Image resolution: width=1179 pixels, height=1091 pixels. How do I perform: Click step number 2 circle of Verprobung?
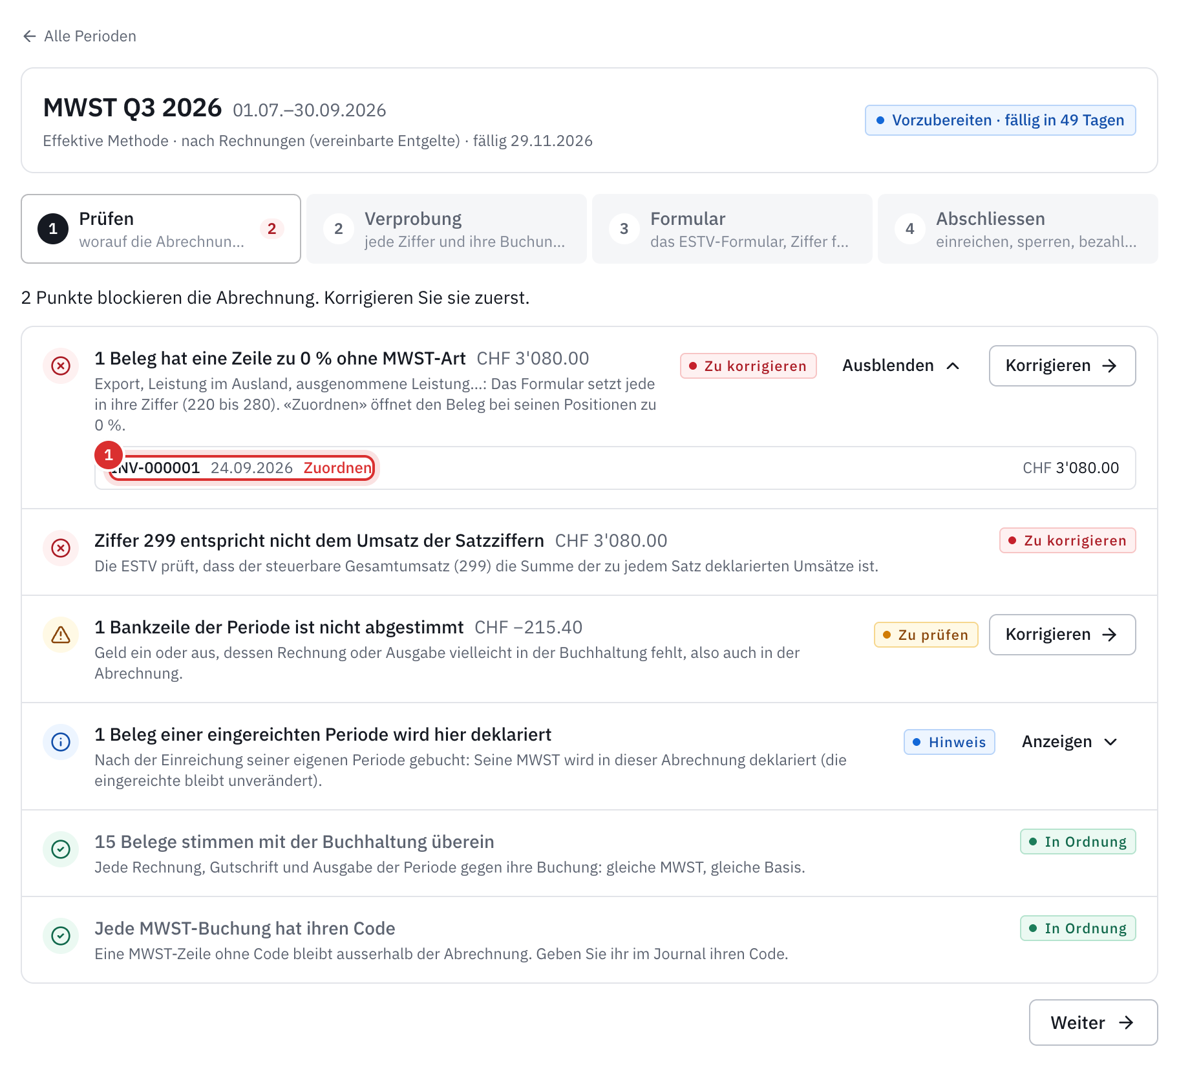(x=339, y=229)
